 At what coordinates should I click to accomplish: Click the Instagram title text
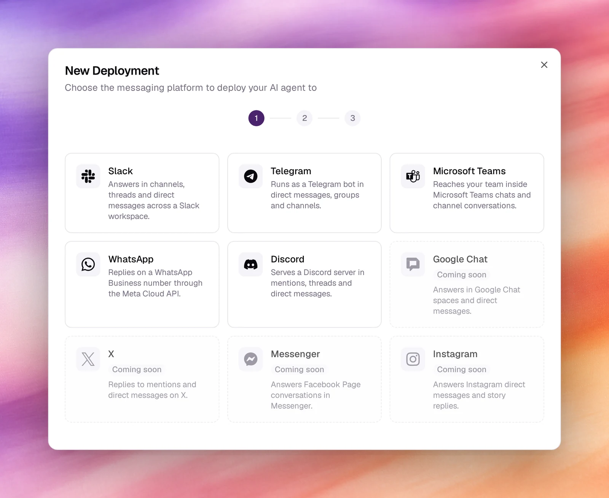point(455,354)
